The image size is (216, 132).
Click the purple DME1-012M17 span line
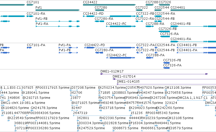[154, 74]
